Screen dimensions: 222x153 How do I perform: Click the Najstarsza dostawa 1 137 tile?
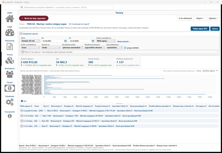tap(128, 62)
